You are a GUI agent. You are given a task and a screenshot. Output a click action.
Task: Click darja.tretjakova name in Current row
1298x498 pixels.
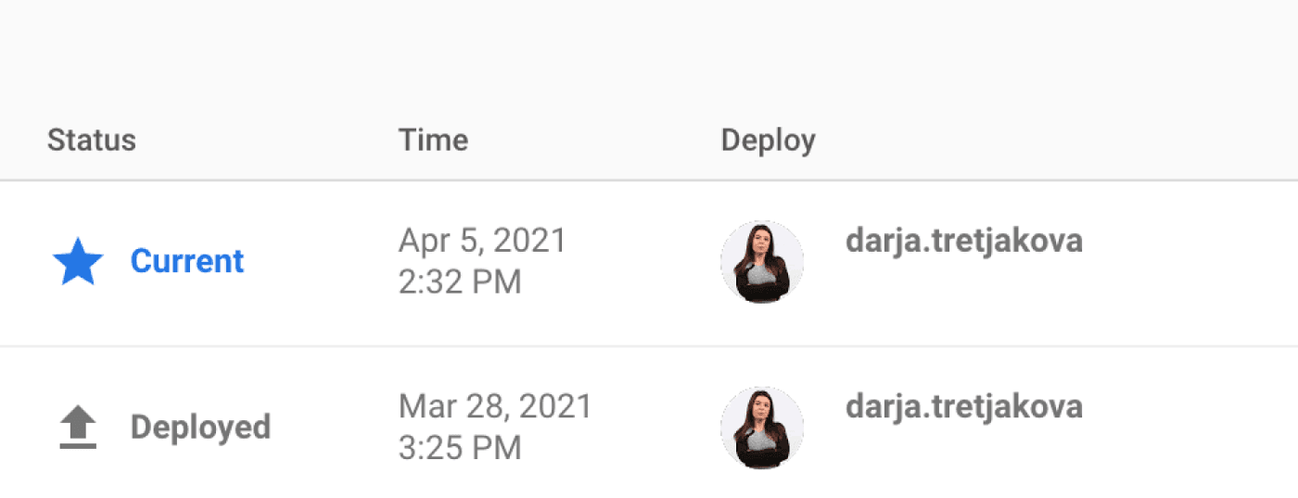pyautogui.click(x=964, y=242)
